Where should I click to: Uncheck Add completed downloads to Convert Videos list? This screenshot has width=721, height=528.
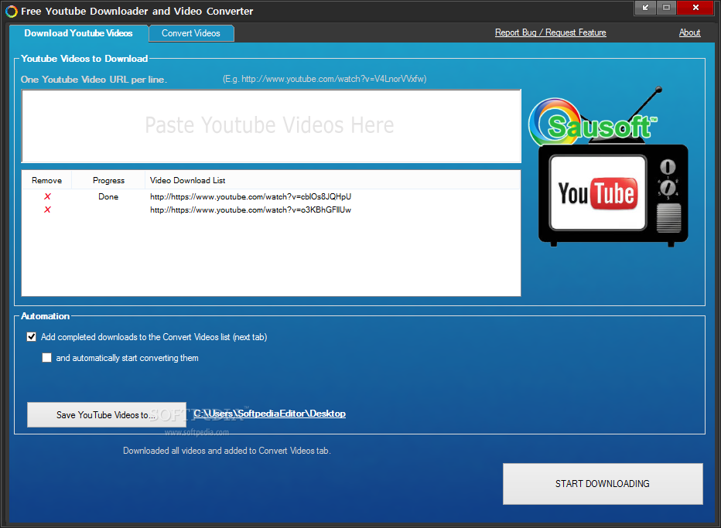click(x=31, y=337)
